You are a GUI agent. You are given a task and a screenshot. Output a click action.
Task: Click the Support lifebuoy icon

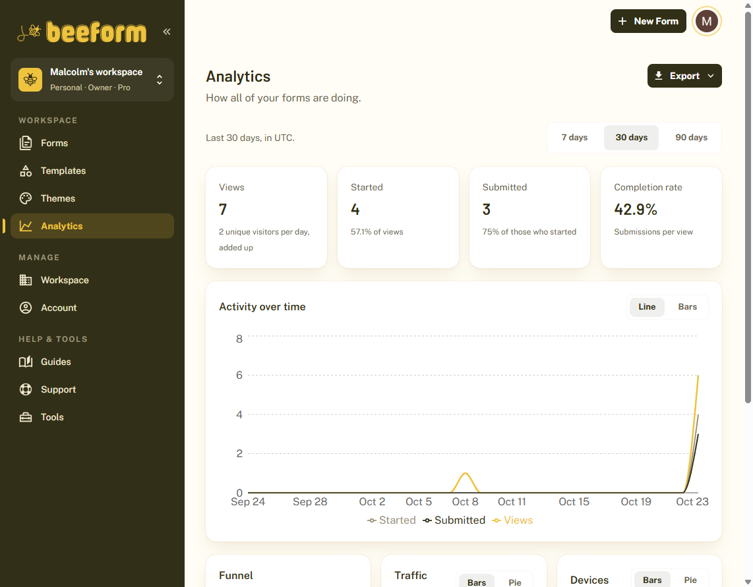(x=26, y=389)
